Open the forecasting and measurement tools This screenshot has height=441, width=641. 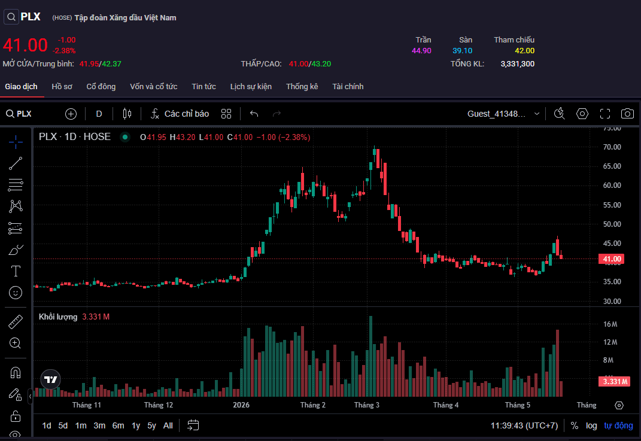pos(16,228)
